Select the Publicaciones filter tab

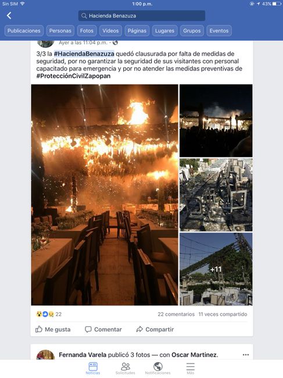pyautogui.click(x=24, y=31)
